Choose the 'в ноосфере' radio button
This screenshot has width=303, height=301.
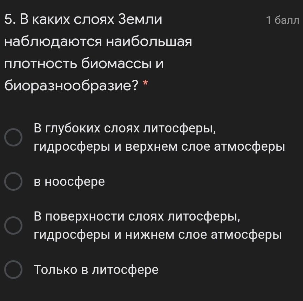(13, 181)
